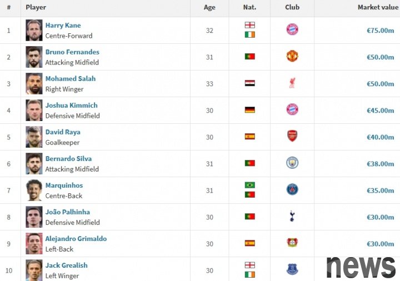Click the PSG crest beside Marquinhos
The width and height of the screenshot is (400, 281).
click(x=292, y=190)
